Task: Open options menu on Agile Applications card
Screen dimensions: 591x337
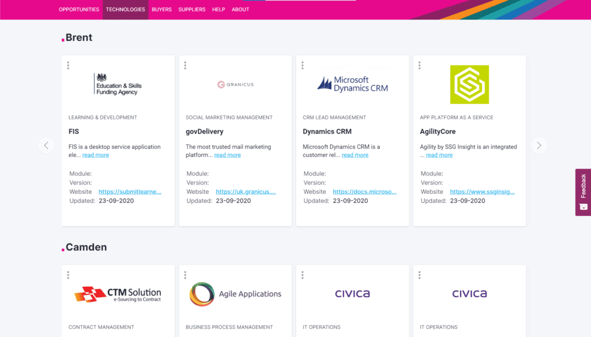Action: 185,275
